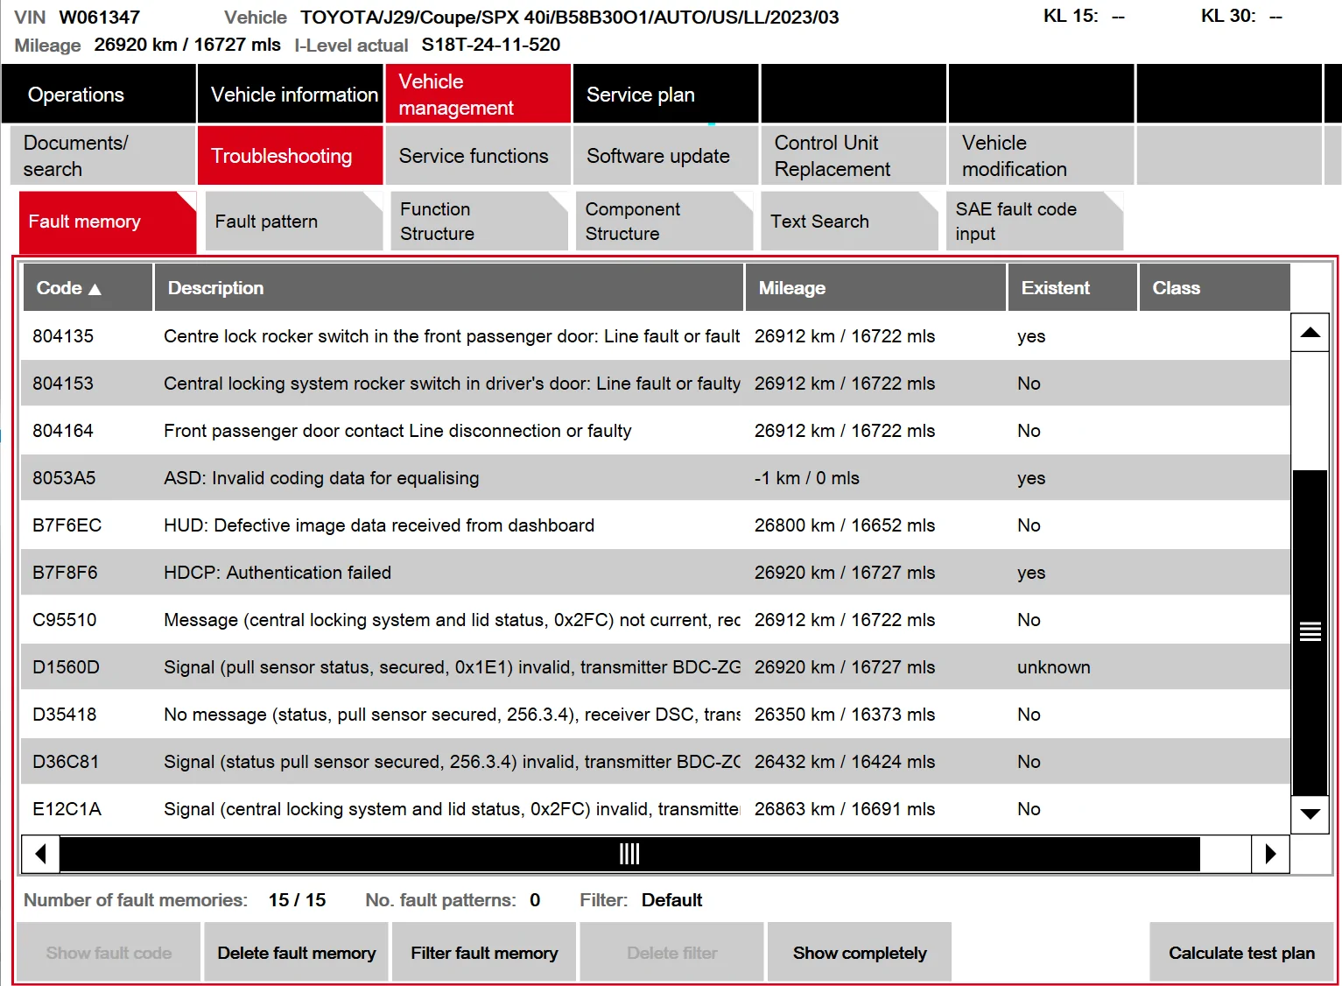Click the scroll down arrow in fault list

(1310, 813)
